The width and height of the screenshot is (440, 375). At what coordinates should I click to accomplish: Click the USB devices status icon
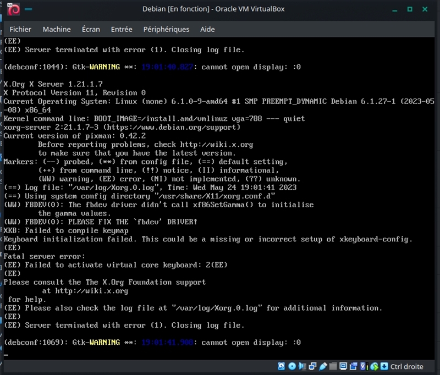[323, 366]
